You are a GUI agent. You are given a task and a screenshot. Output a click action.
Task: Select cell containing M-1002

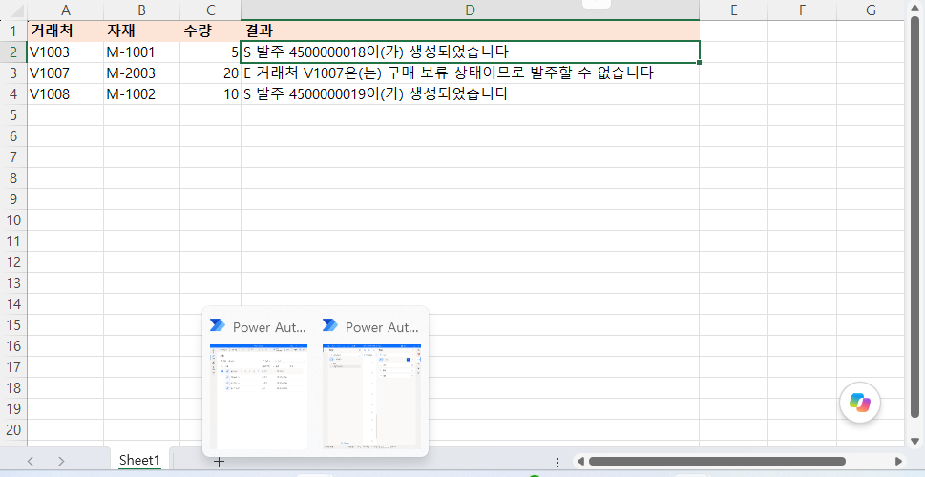[141, 94]
